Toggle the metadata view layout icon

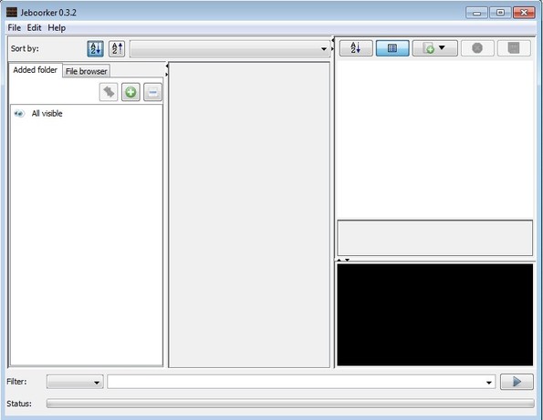(x=392, y=48)
